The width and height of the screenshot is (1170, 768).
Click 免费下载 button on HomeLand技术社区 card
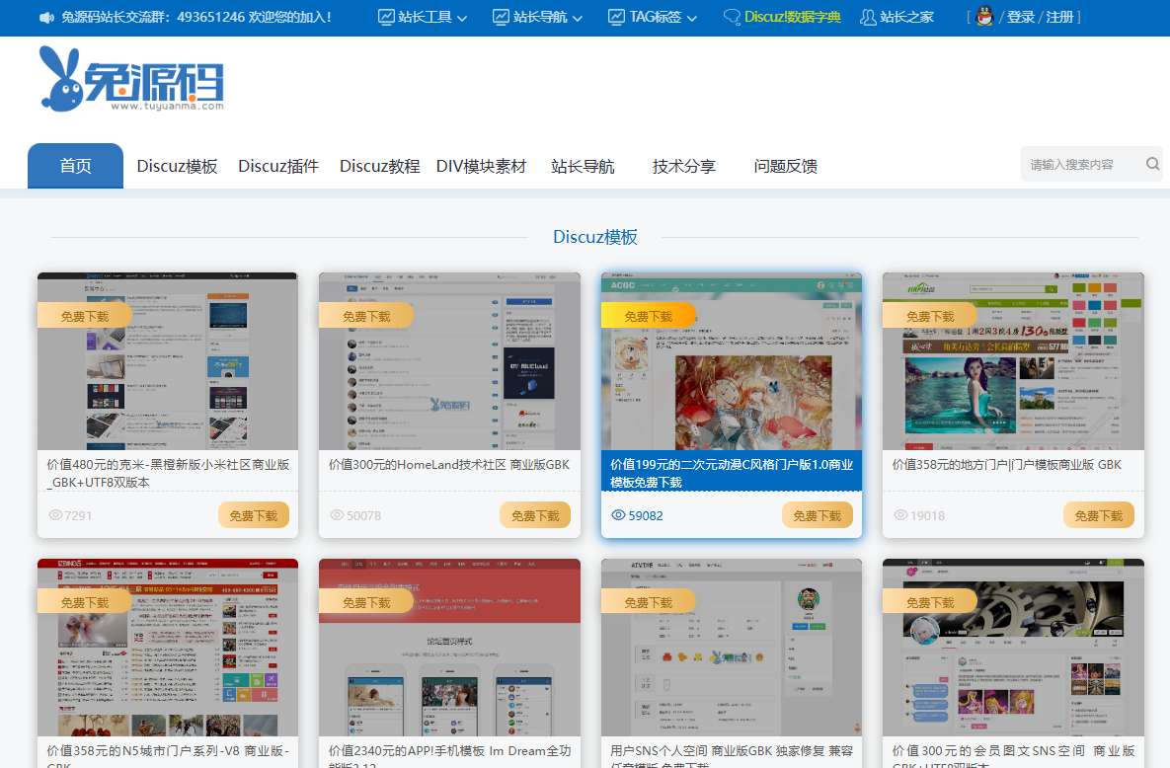point(535,515)
